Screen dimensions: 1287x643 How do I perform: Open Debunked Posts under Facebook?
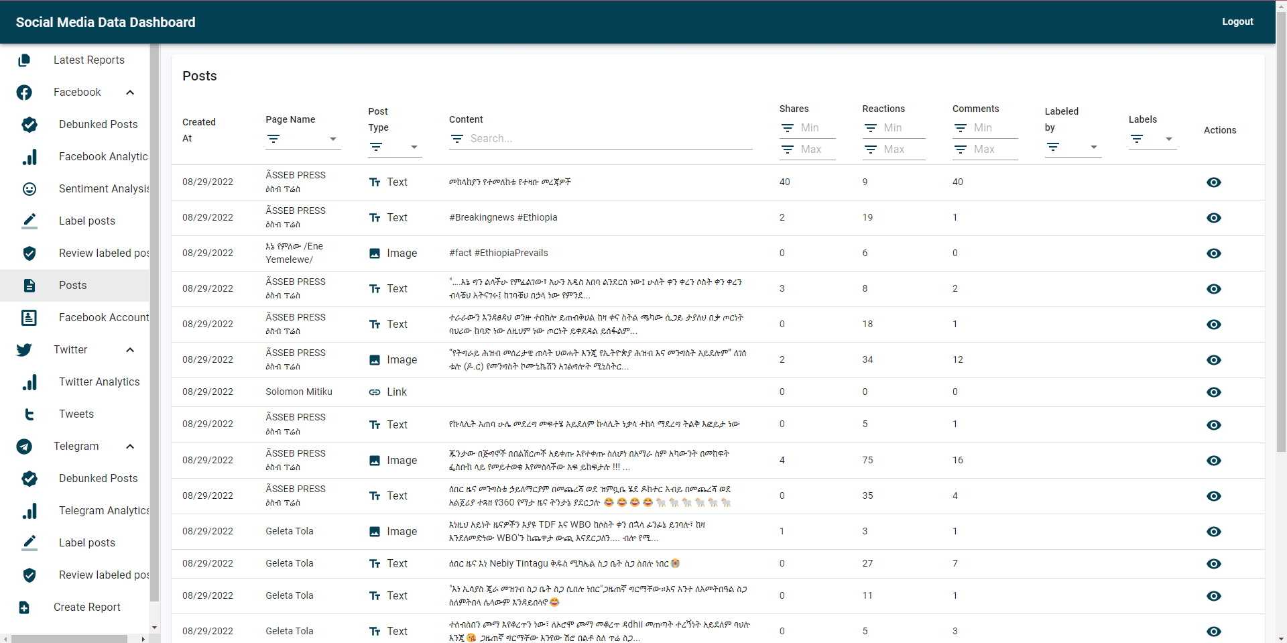[98, 125]
